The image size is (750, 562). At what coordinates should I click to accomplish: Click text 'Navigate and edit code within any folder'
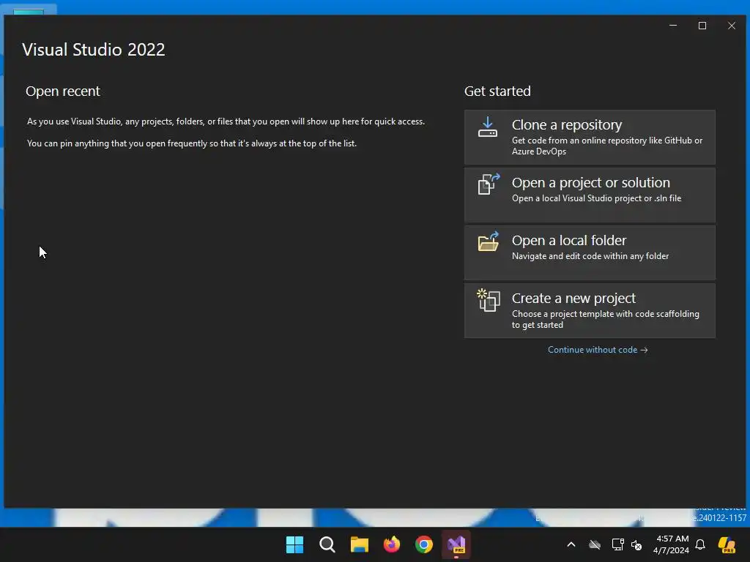590,256
